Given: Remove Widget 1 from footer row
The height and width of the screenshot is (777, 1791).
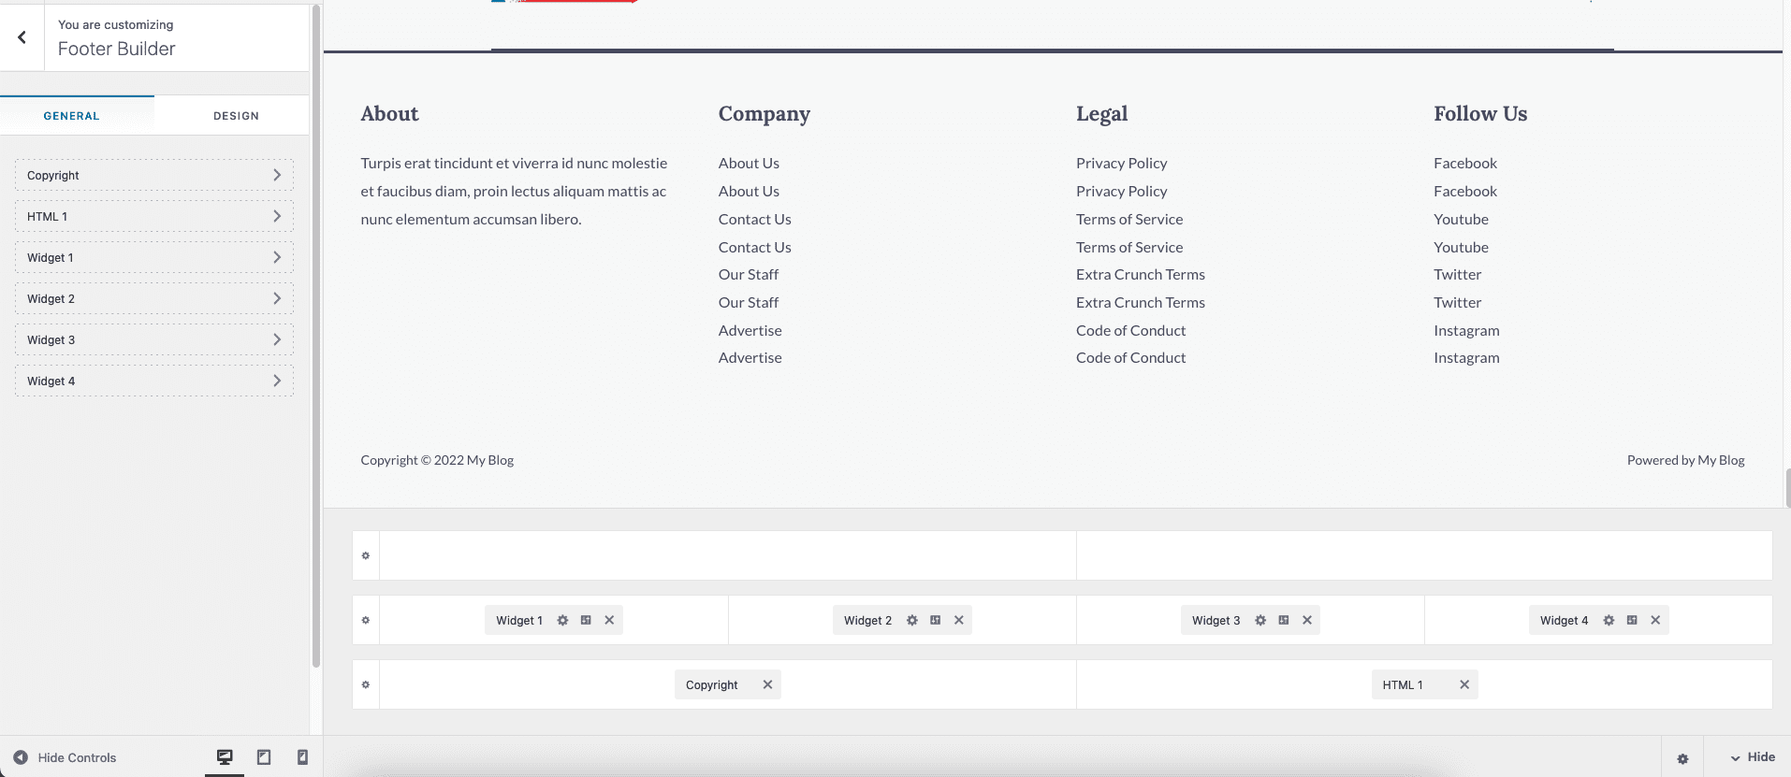Looking at the screenshot, I should point(609,620).
